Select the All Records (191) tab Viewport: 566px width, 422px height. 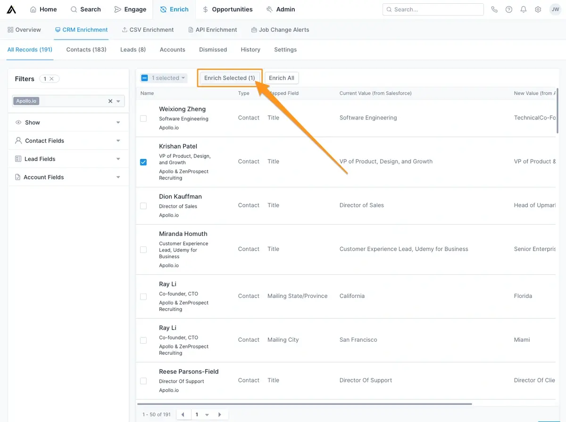(x=30, y=50)
